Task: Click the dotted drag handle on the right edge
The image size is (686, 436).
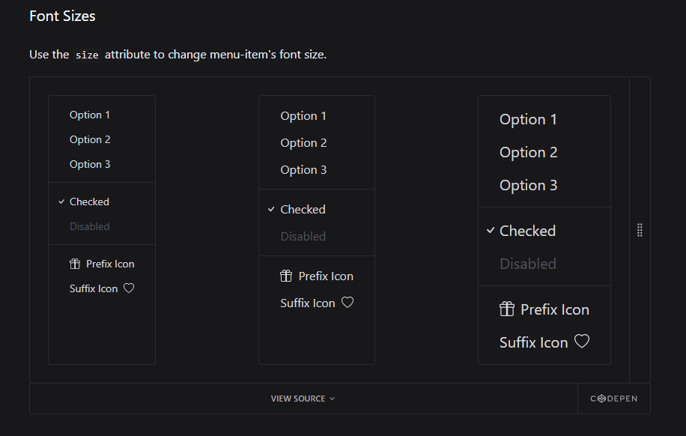Action: (x=640, y=230)
